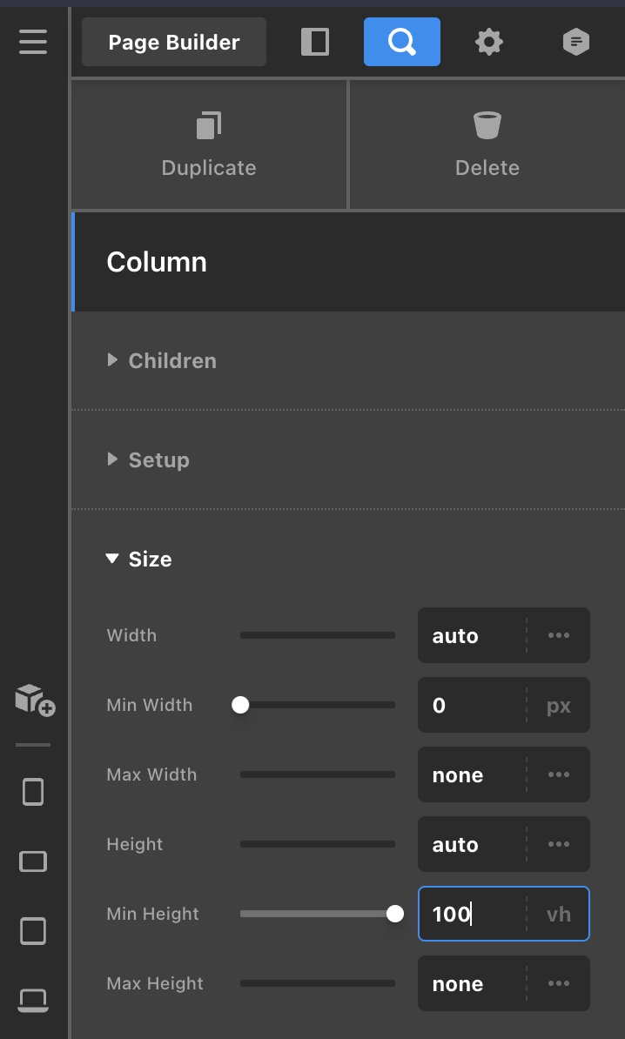The image size is (625, 1039).
Task: Open the hamburger menu
Action: click(x=33, y=42)
